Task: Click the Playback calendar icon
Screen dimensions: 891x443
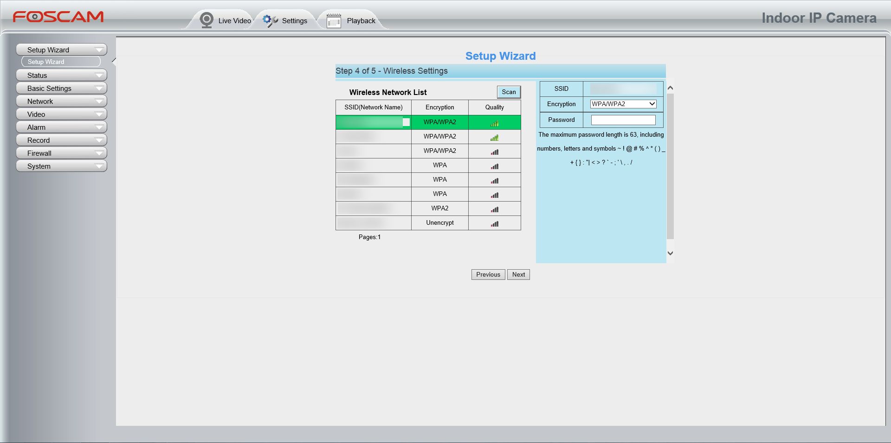Action: click(334, 20)
